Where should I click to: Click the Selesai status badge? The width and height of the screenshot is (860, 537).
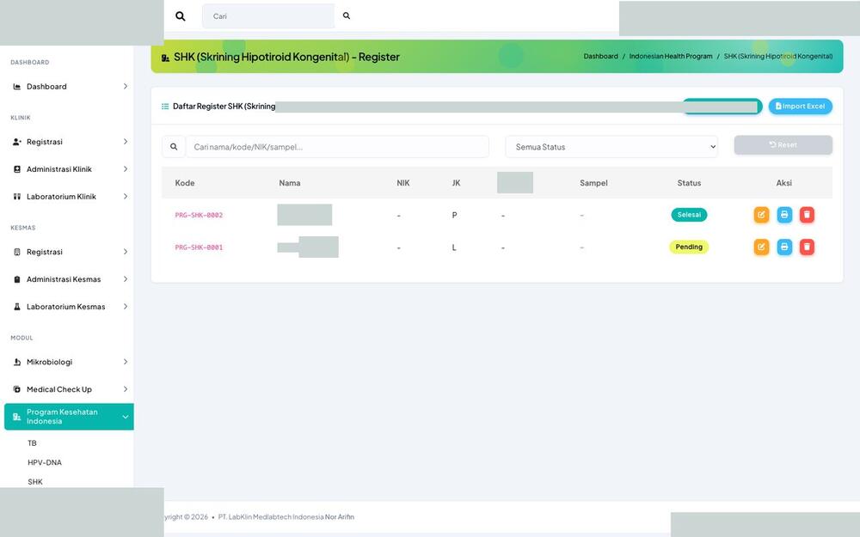point(689,215)
